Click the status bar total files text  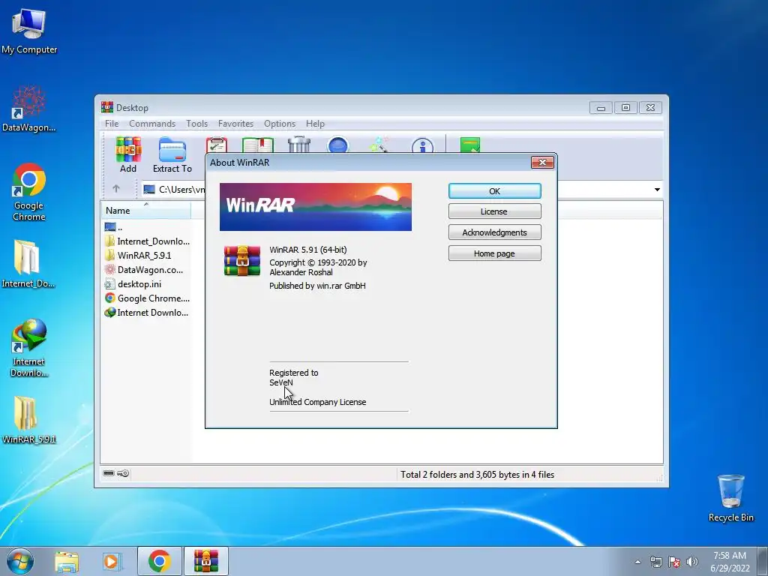[x=477, y=474]
